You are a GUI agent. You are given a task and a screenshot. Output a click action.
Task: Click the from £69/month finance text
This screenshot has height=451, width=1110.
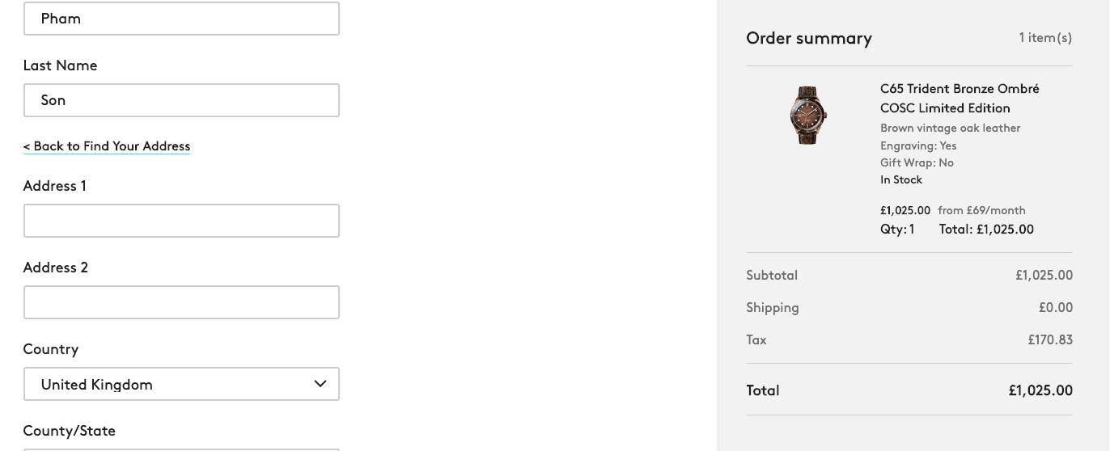pyautogui.click(x=981, y=210)
